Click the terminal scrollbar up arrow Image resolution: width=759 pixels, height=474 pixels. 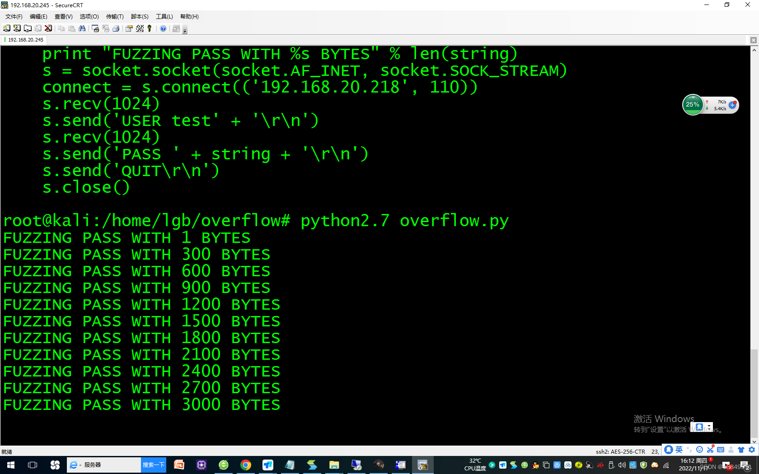754,50
